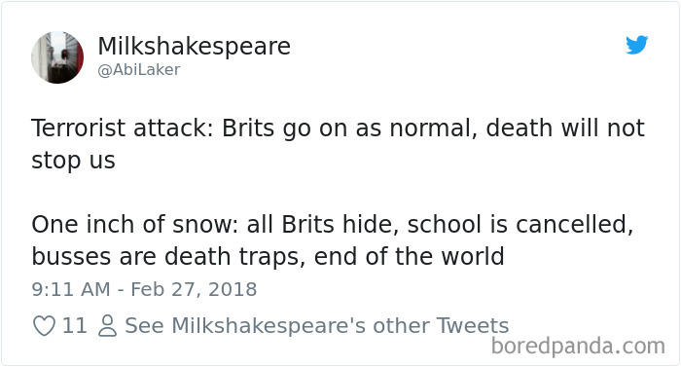Open Milkshakespeare's round profile picture
Image resolution: width=681 pixels, height=367 pixels.
pos(57,57)
